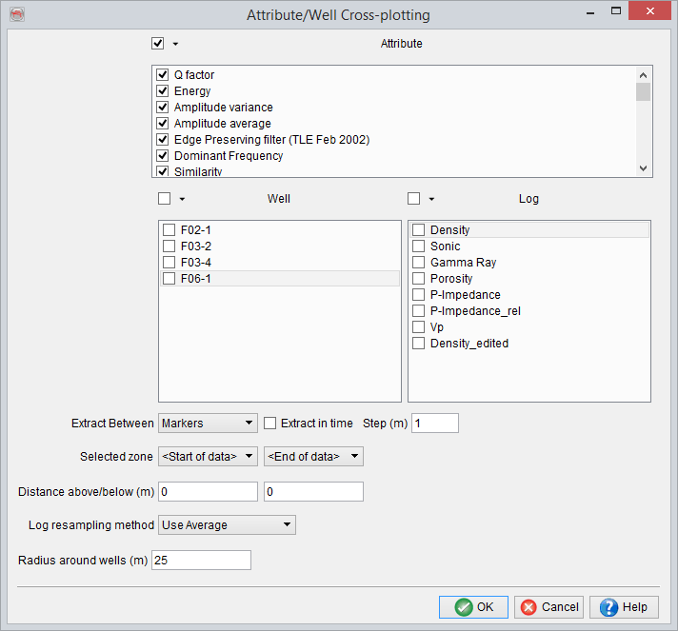Open the Well select-all arrow menu

182,199
